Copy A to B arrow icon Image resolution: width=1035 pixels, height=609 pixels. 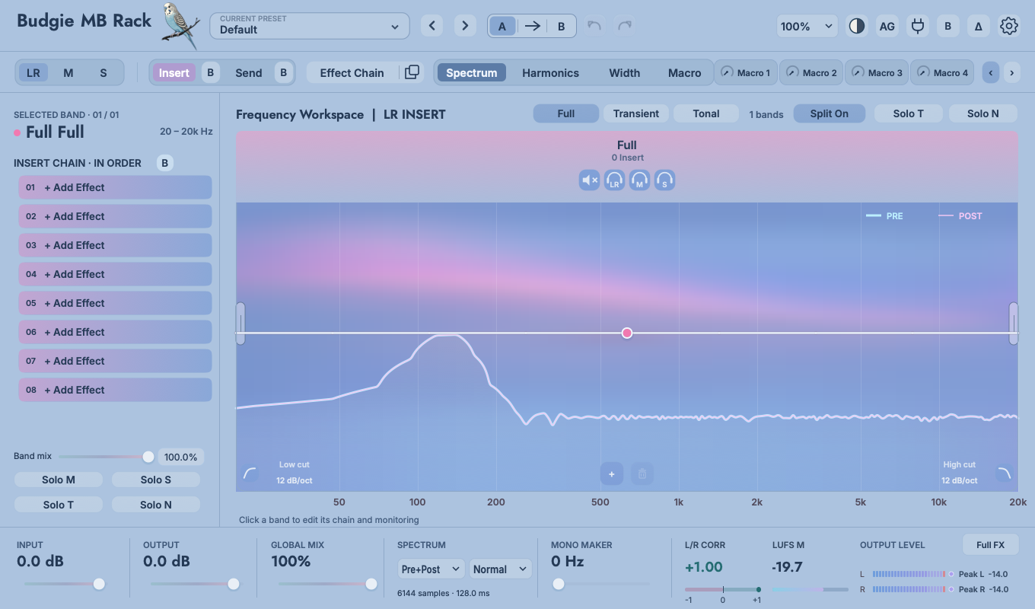(533, 26)
